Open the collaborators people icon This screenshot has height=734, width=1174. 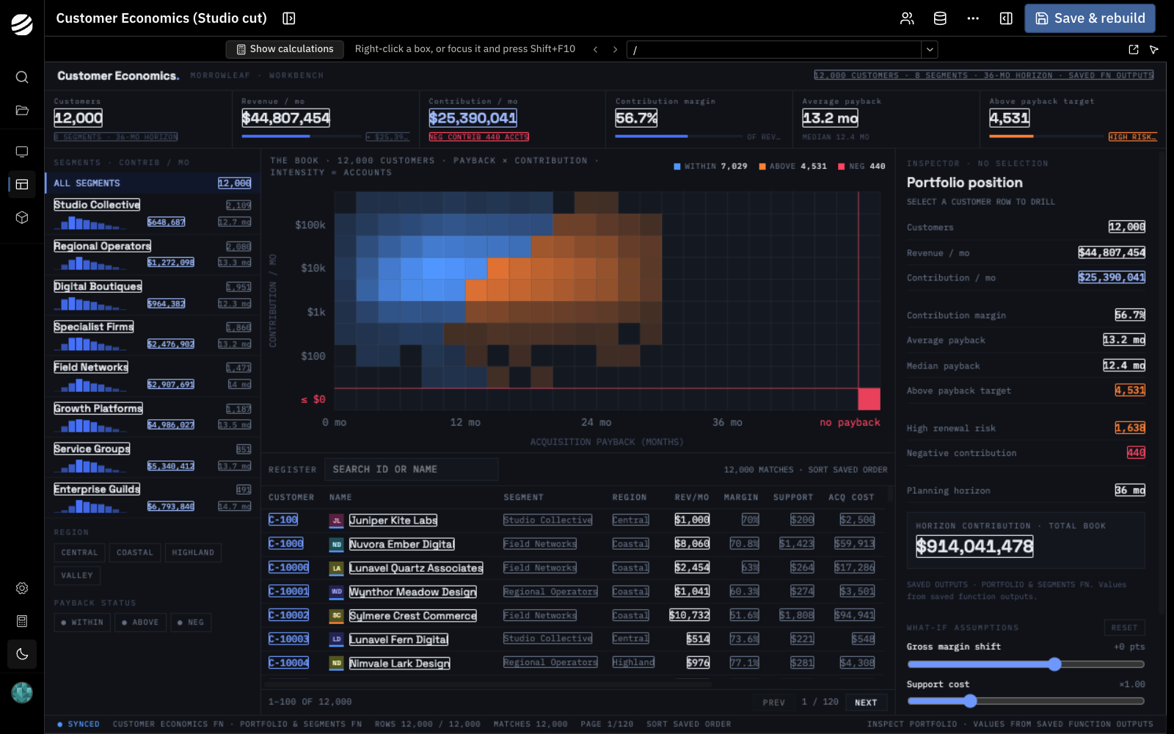click(907, 18)
